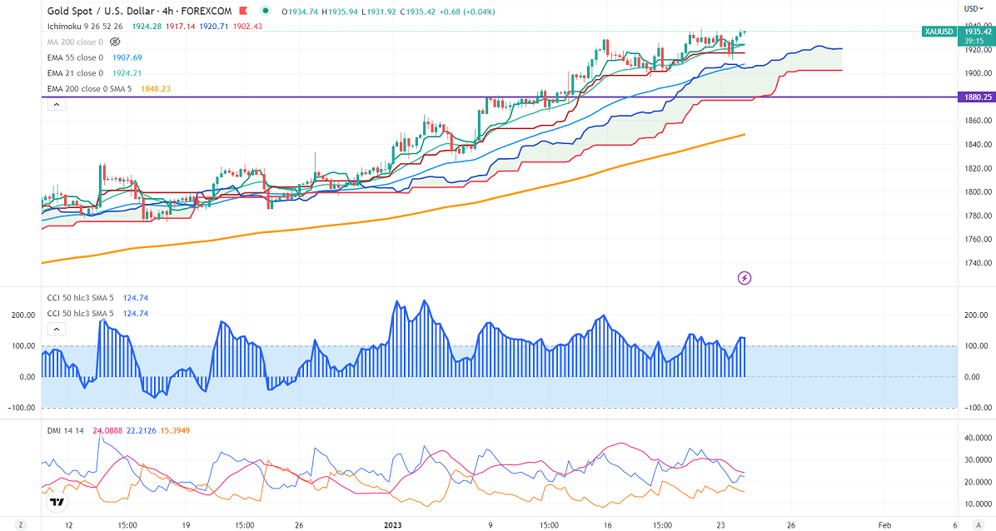The height and width of the screenshot is (531, 996).
Task: Collapse the CCI pane legend
Action: [x=56, y=330]
